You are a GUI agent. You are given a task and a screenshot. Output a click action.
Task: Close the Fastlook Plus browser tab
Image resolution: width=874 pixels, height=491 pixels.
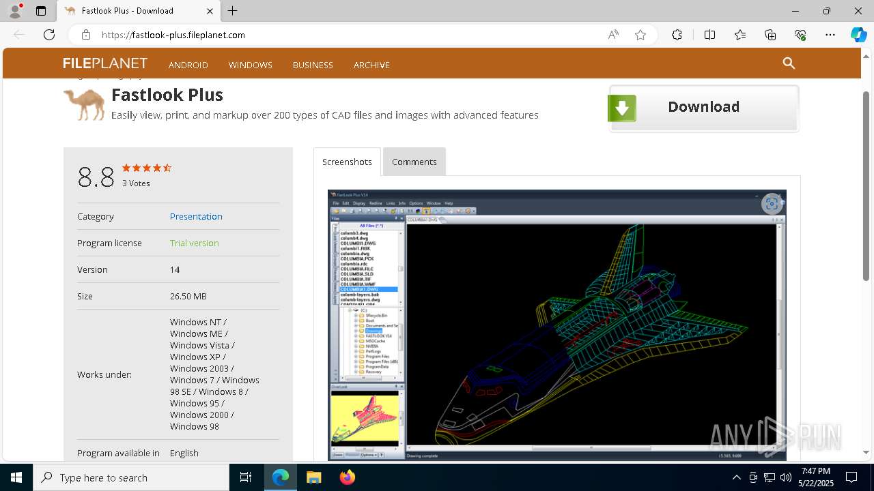coord(210,11)
